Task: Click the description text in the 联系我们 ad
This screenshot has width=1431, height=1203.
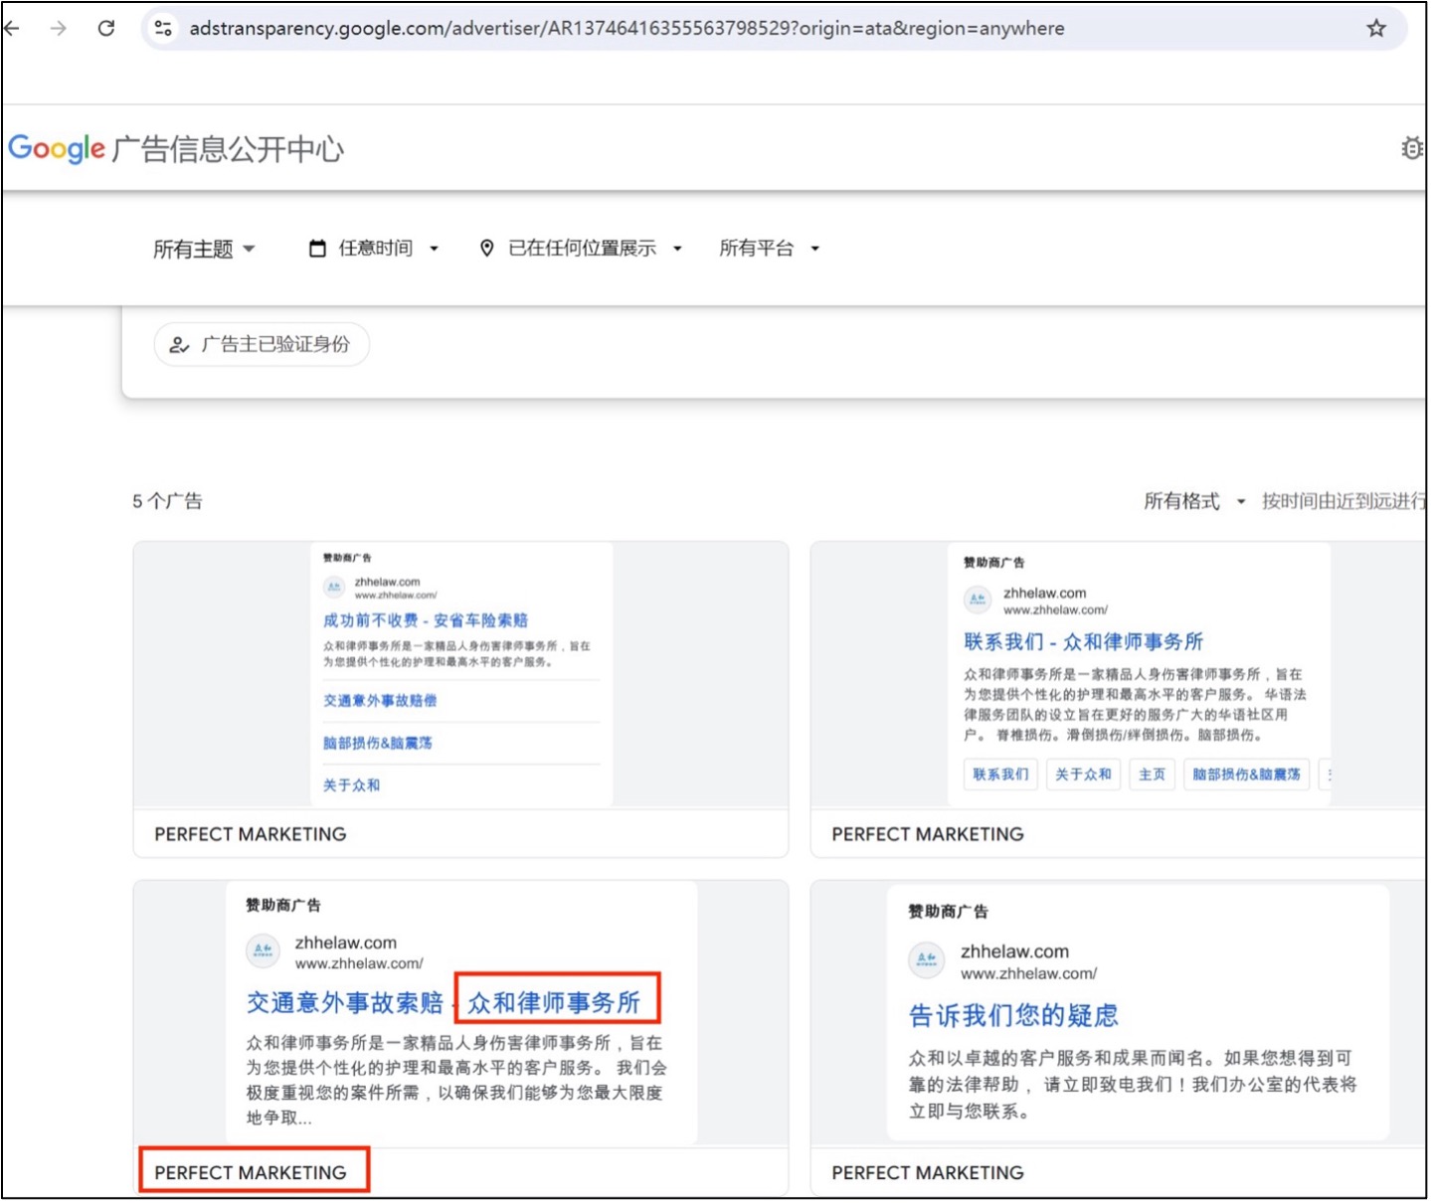Action: [1135, 705]
